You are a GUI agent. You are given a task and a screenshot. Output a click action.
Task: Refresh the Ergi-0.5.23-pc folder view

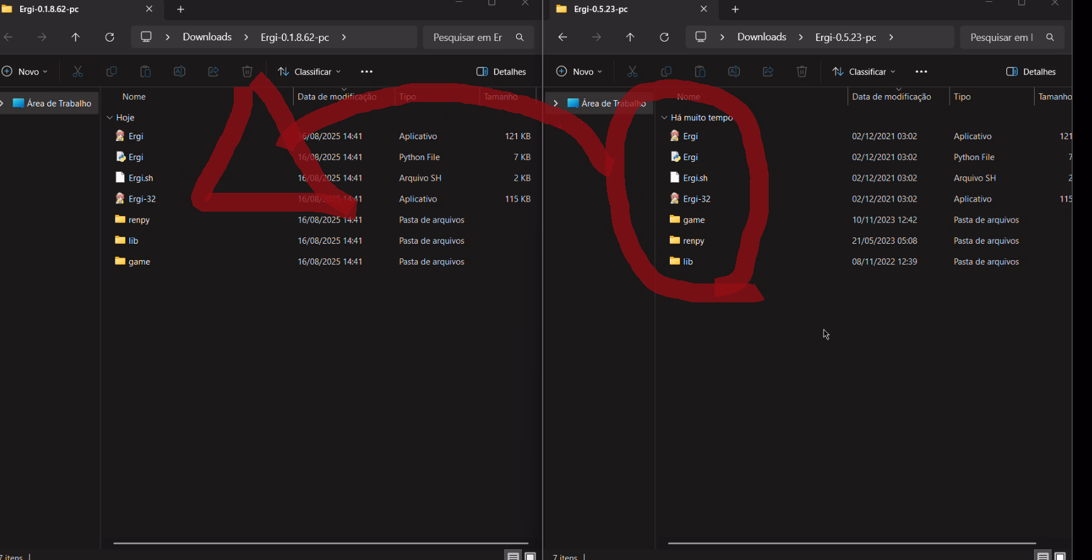tap(664, 37)
